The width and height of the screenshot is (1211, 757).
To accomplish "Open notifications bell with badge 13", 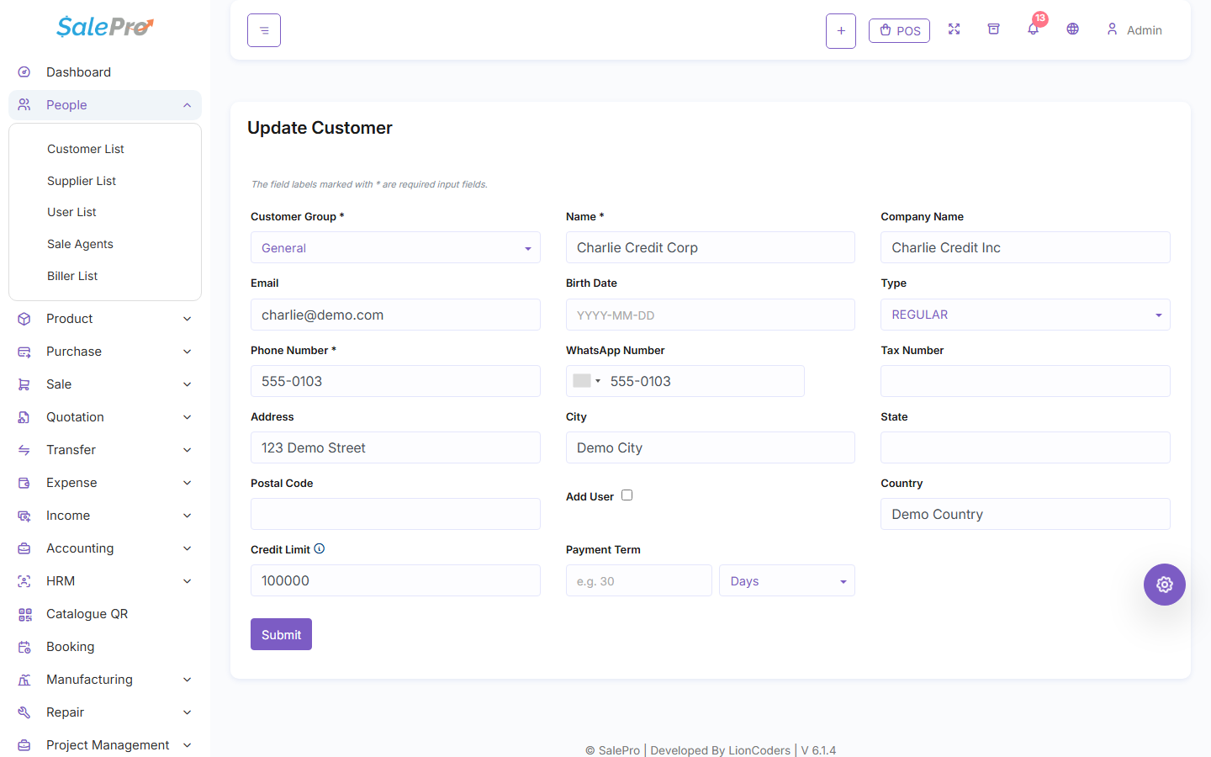I will [1034, 28].
